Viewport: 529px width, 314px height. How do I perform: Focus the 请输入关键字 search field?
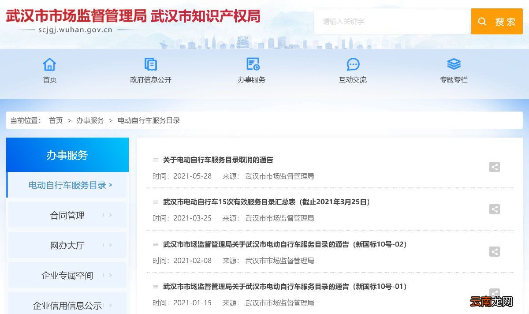(x=392, y=22)
